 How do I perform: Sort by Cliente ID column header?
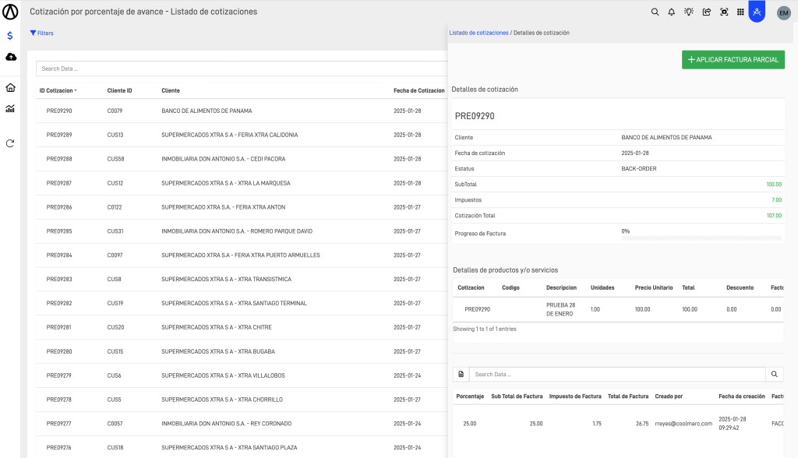tap(119, 90)
